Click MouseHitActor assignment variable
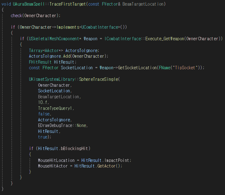Screen dimensions: 225x195 point(53,166)
